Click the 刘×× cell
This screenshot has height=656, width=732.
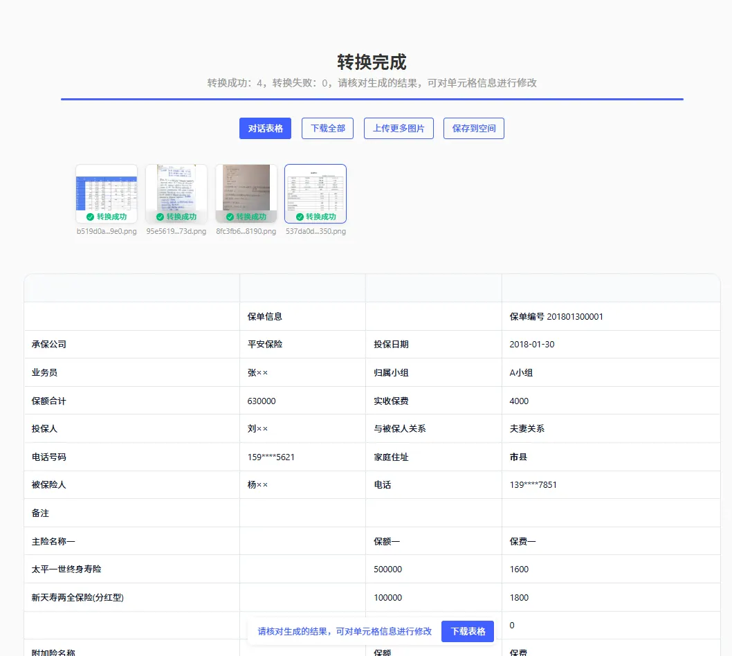(302, 428)
